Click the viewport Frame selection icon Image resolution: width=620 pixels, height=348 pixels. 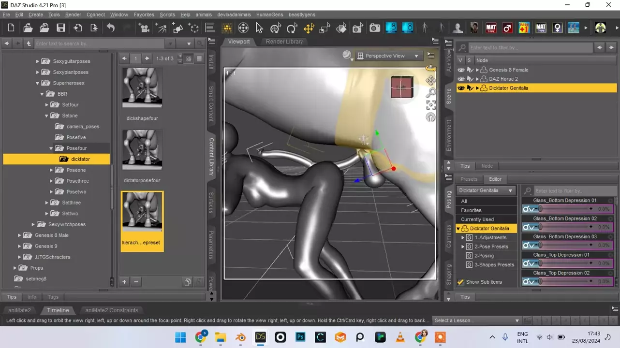coord(430,105)
